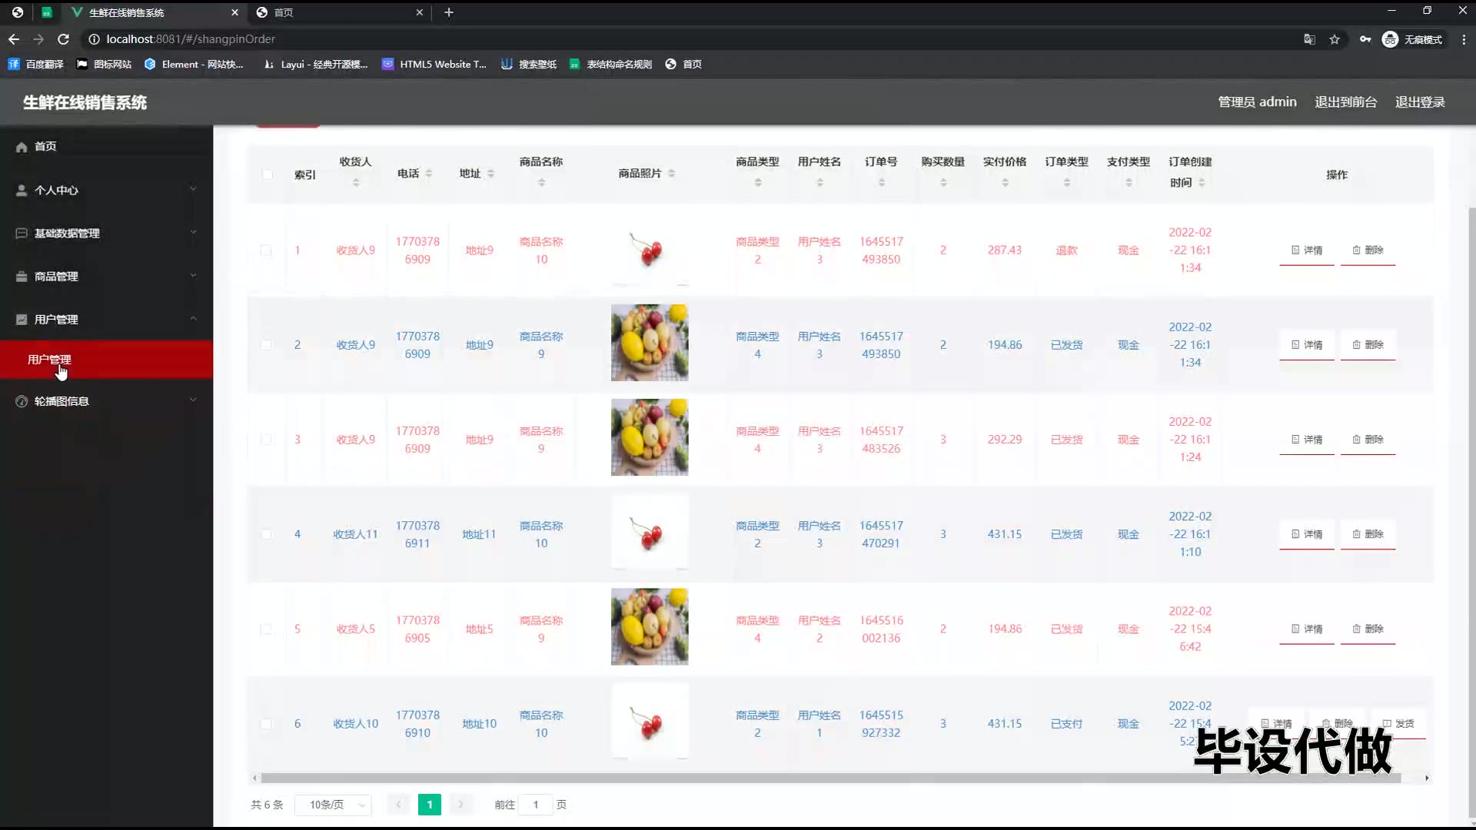Click the 个人中心 person icon

click(x=22, y=190)
